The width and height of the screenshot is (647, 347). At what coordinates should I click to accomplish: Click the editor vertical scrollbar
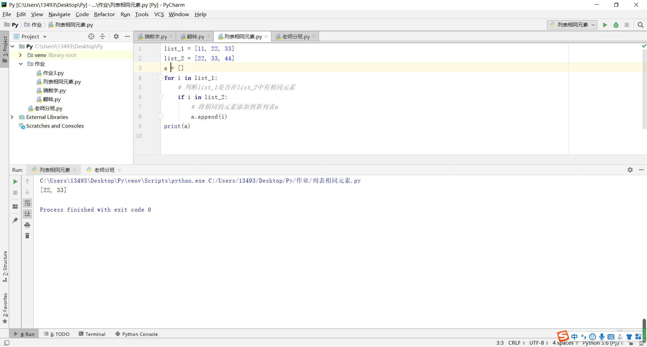tap(644, 89)
